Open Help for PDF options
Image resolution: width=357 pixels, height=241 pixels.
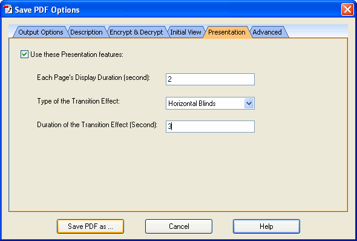266,226
